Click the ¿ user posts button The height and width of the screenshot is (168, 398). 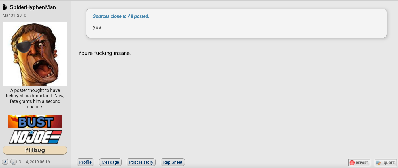tap(14, 162)
